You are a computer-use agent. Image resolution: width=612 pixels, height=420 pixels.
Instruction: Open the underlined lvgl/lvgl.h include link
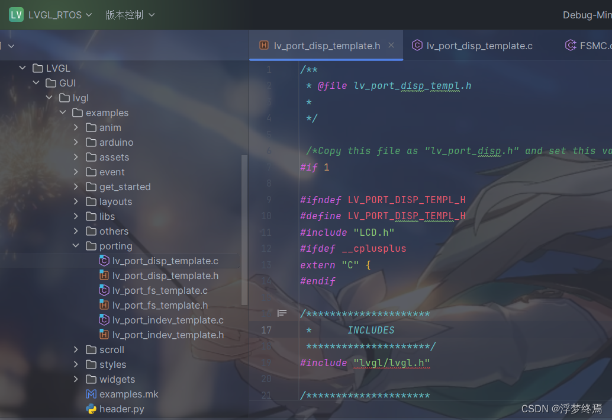[392, 363]
